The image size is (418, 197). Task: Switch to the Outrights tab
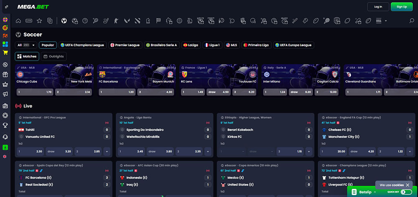pos(54,56)
